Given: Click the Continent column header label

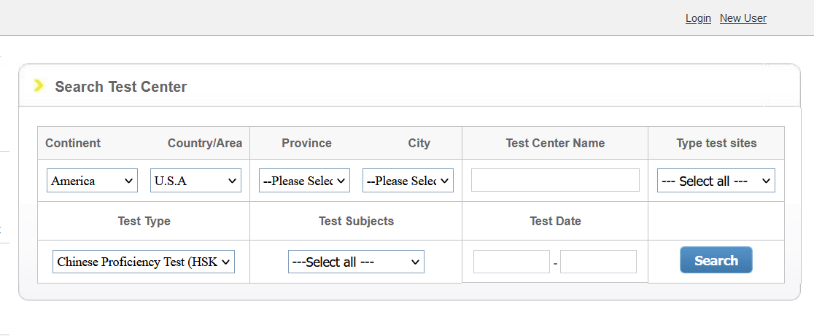Looking at the screenshot, I should tap(73, 143).
